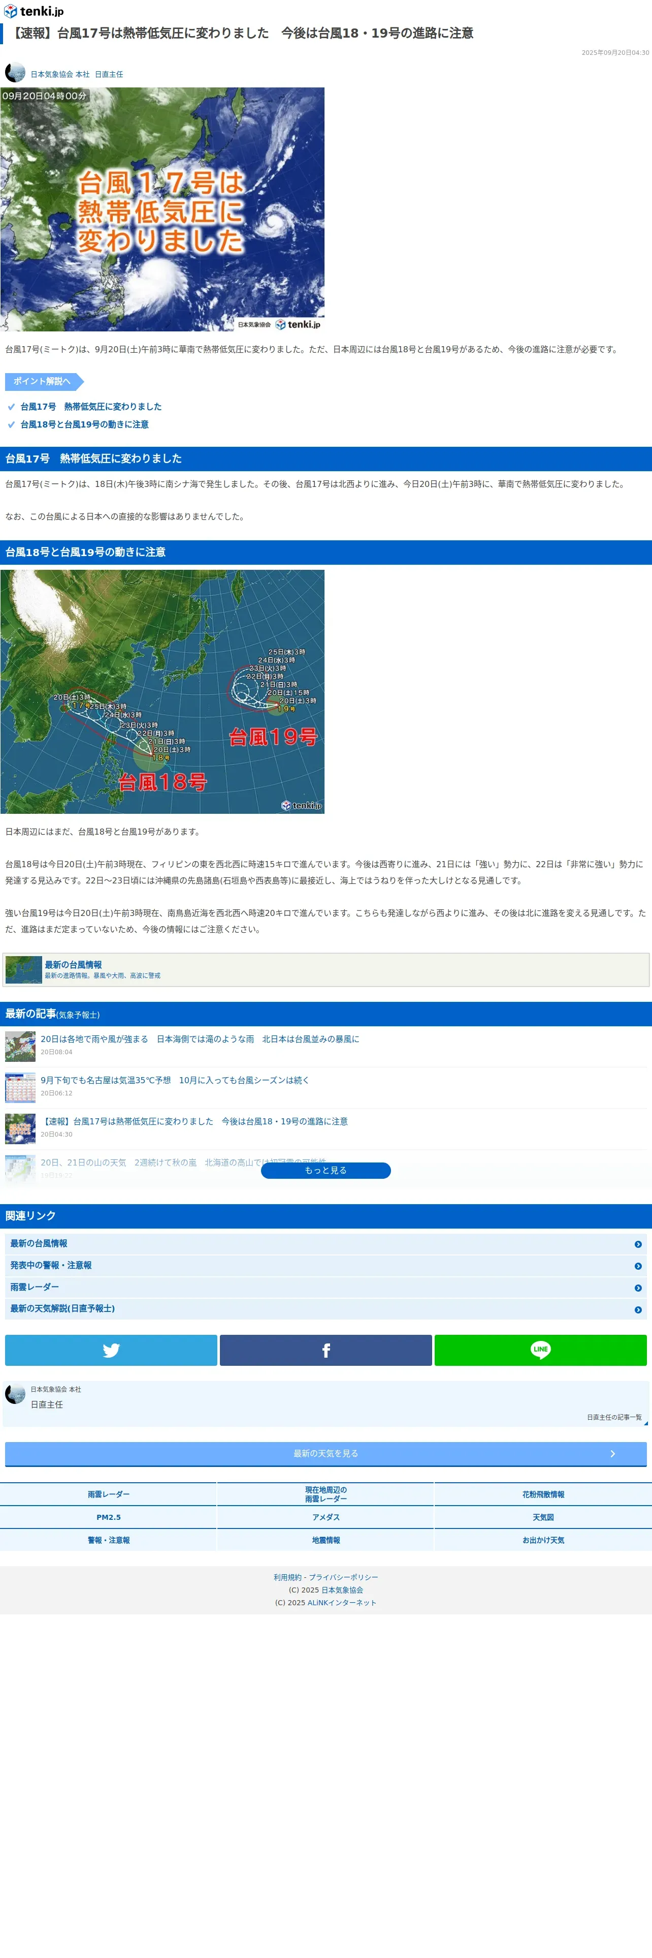This screenshot has height=1958, width=652.
Task: Open the tenki.jp logo home link
Action: coord(34,11)
